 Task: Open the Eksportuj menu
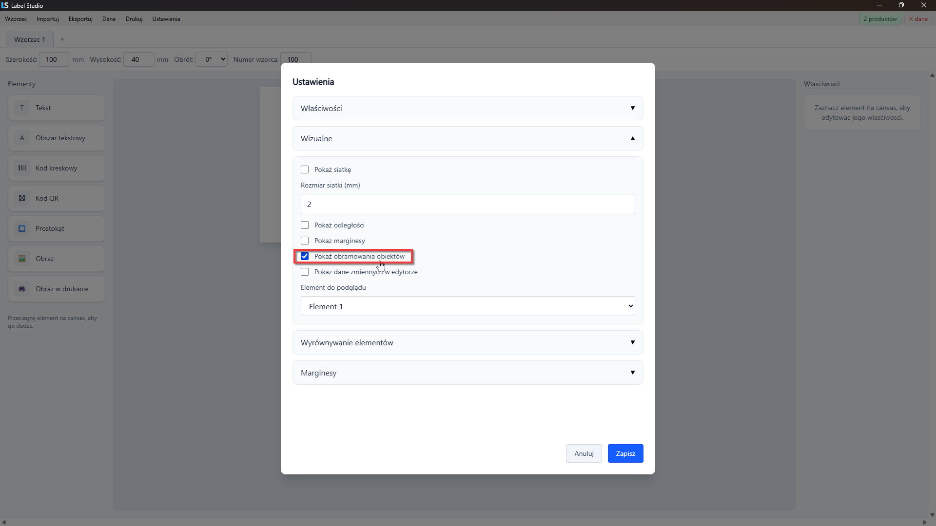pos(80,19)
